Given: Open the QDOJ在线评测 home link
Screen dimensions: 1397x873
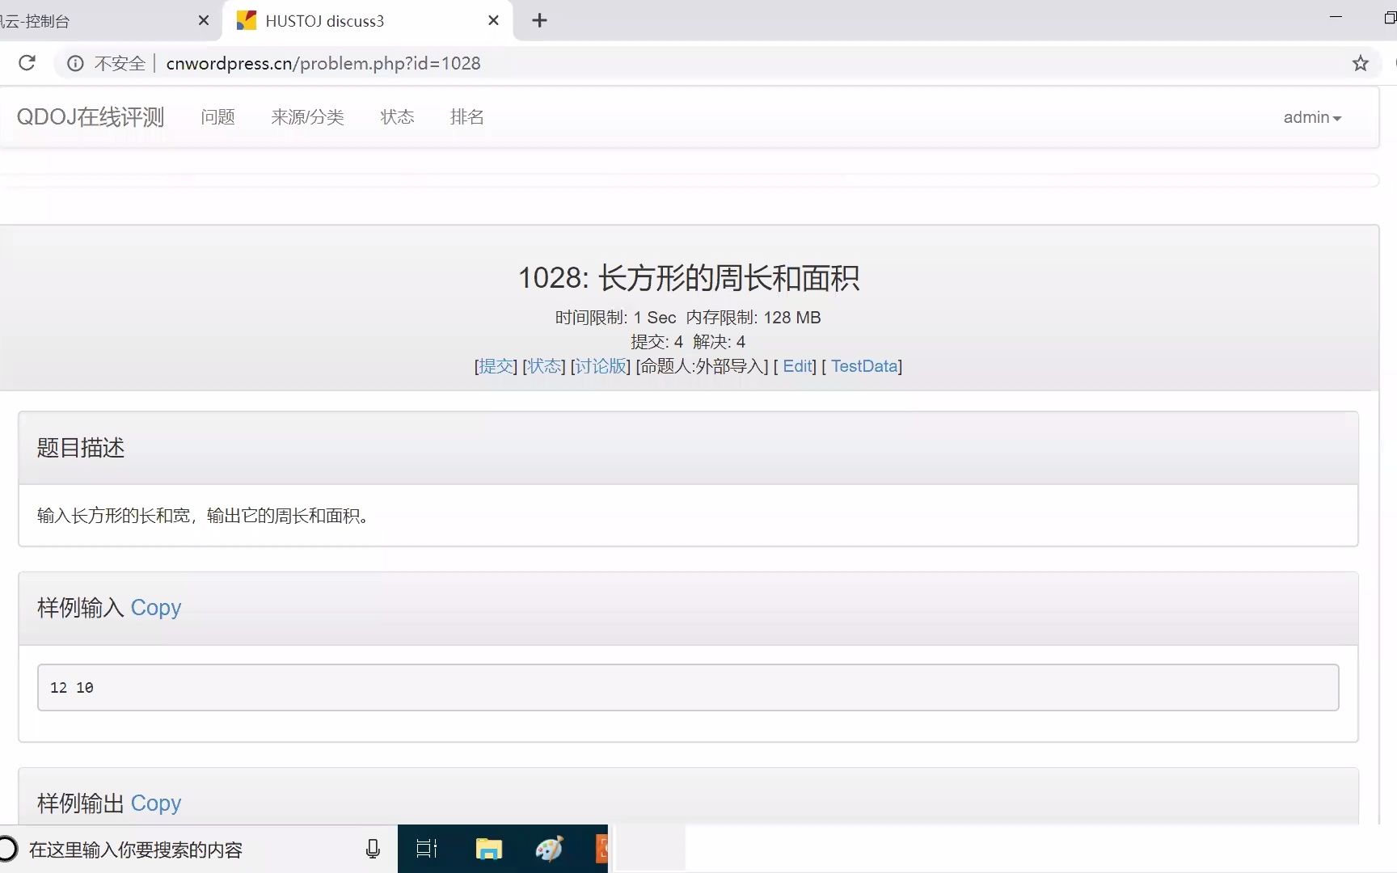Looking at the screenshot, I should pyautogui.click(x=91, y=117).
